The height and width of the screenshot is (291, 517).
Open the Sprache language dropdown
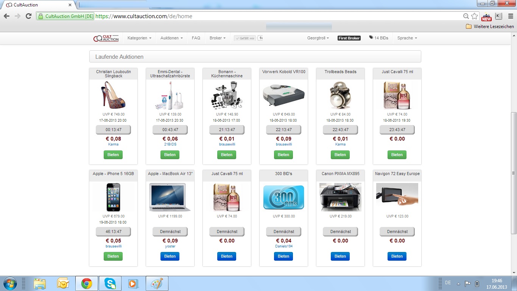pos(407,38)
